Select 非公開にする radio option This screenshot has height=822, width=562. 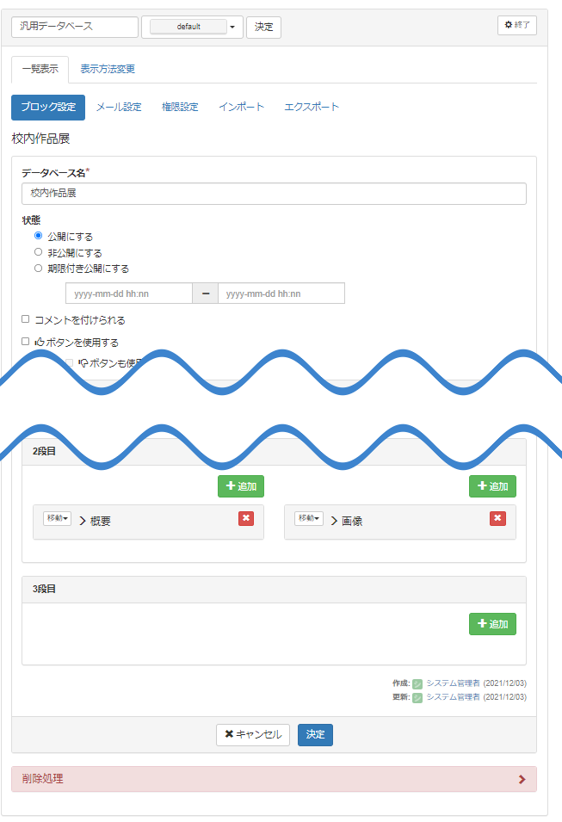(38, 252)
